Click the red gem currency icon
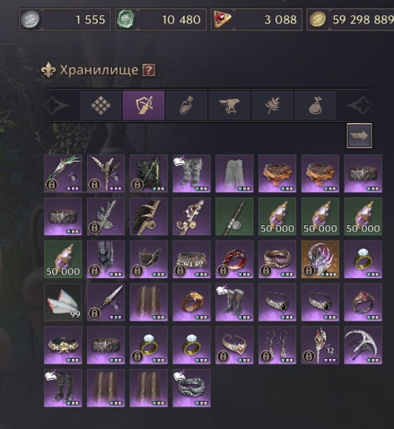Screen dimensions: 394x429 point(223,20)
